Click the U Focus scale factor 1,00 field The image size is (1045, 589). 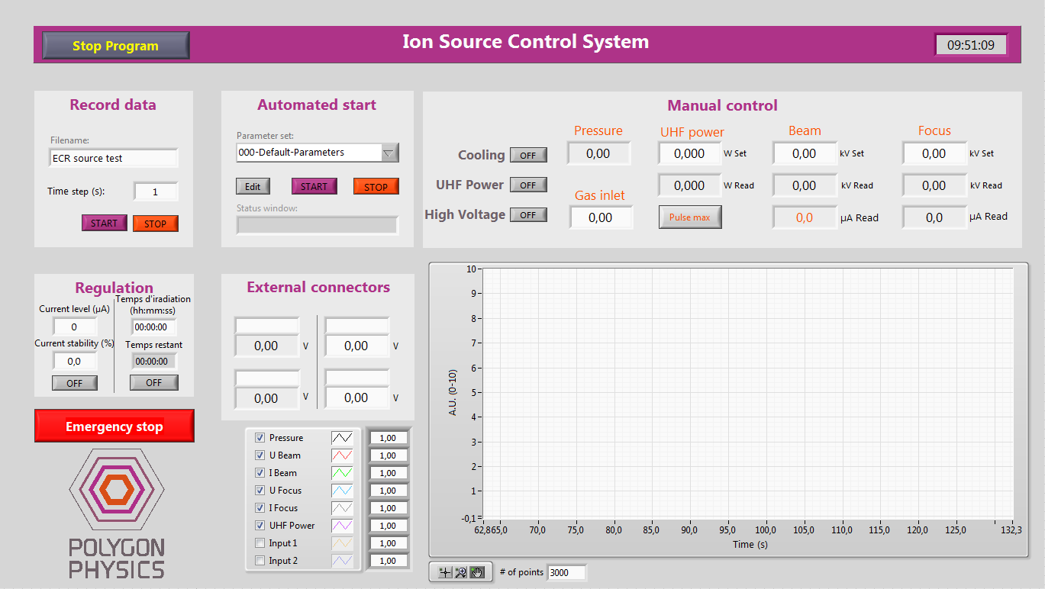point(388,491)
